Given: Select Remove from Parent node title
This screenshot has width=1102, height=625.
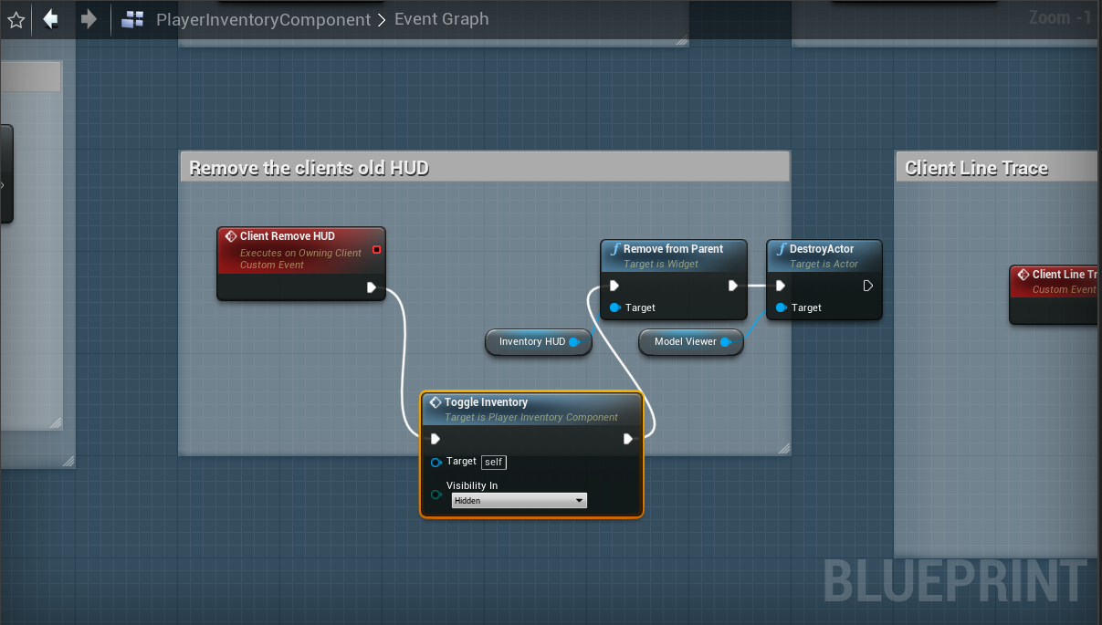Looking at the screenshot, I should [673, 249].
